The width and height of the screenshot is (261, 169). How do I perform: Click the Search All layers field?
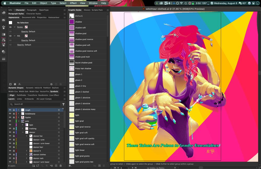coord(35,104)
